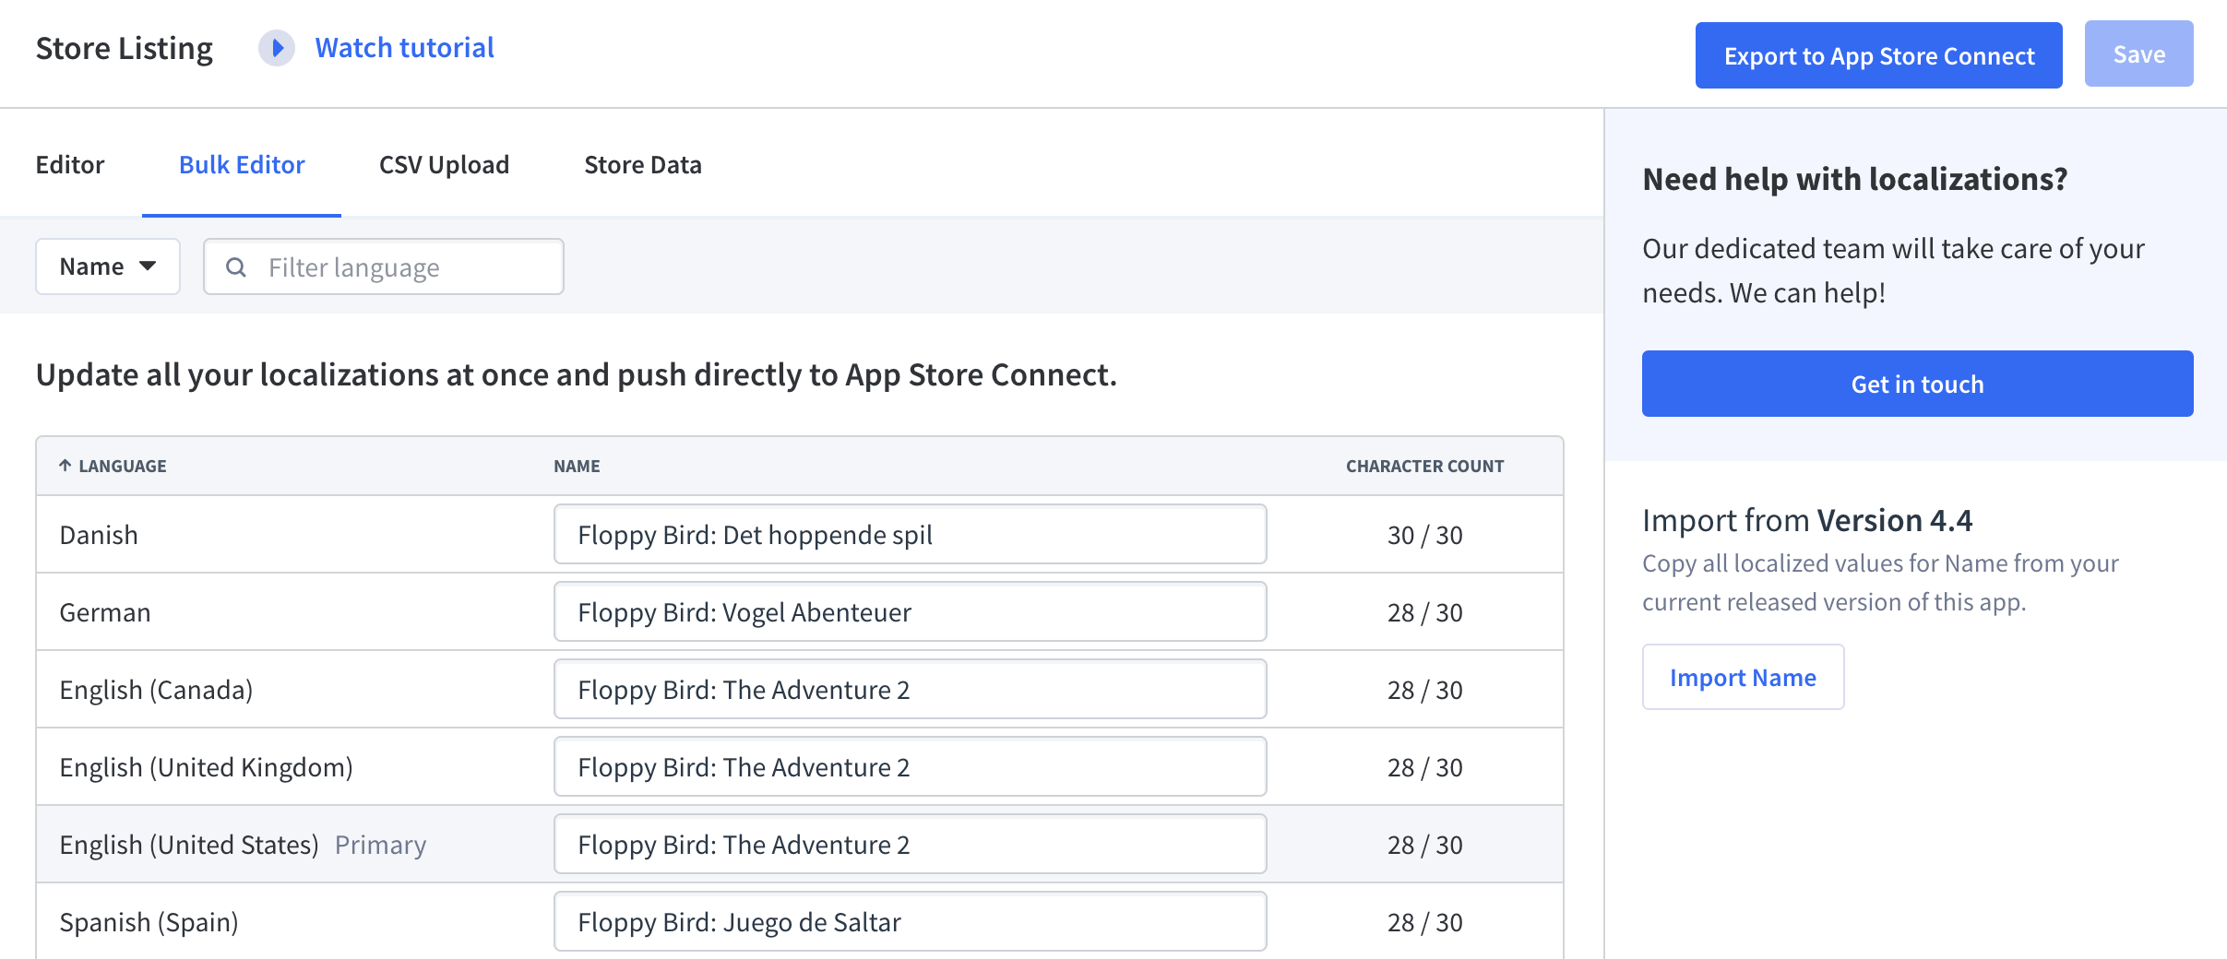Edit the English (United States) primary name
Screen dimensions: 2227x959
pos(909,844)
